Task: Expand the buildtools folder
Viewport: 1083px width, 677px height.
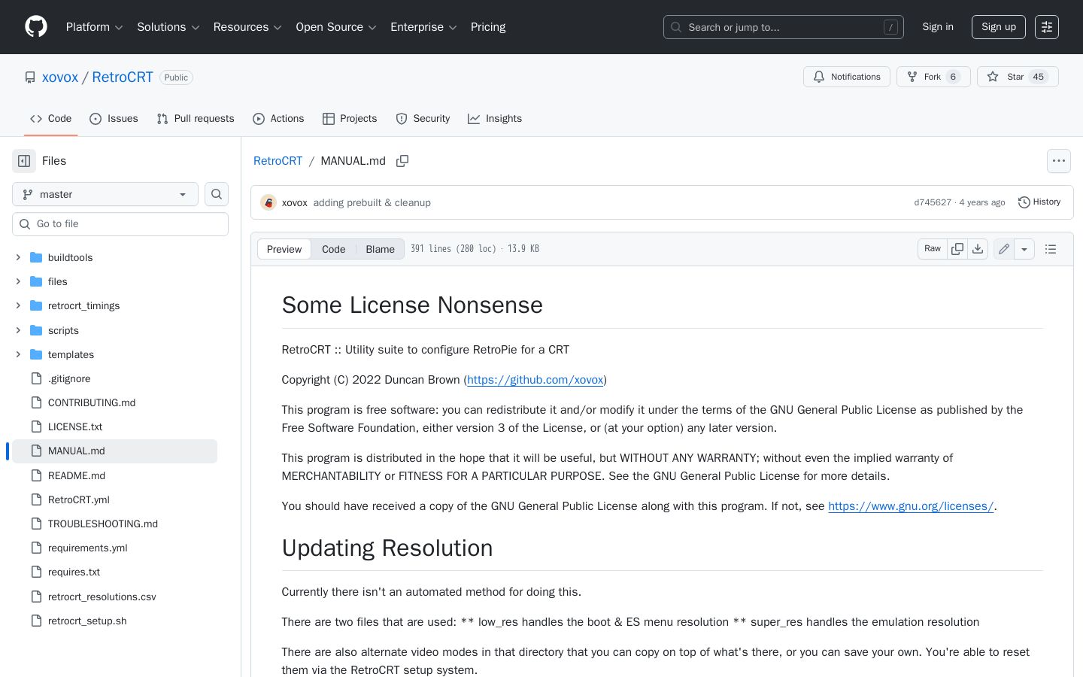Action: [x=18, y=257]
